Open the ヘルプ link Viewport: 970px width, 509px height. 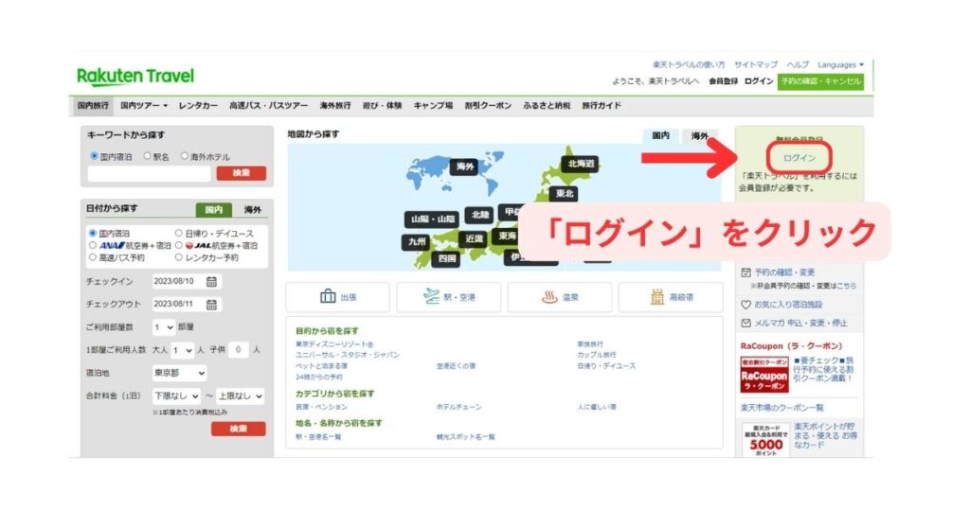pos(798,65)
